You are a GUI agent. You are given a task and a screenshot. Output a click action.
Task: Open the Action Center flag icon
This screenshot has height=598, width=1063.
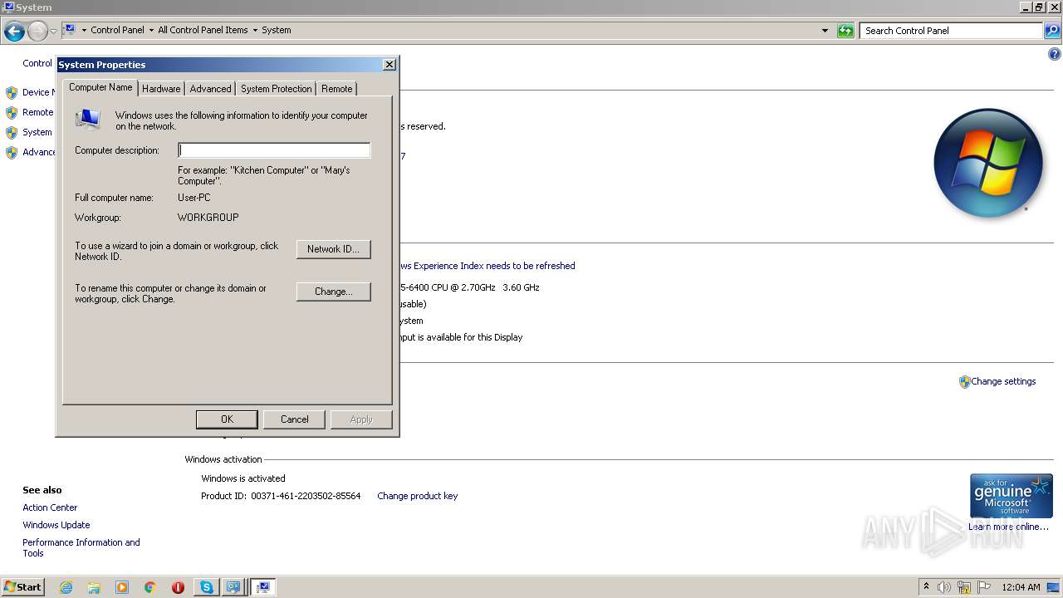tap(984, 587)
